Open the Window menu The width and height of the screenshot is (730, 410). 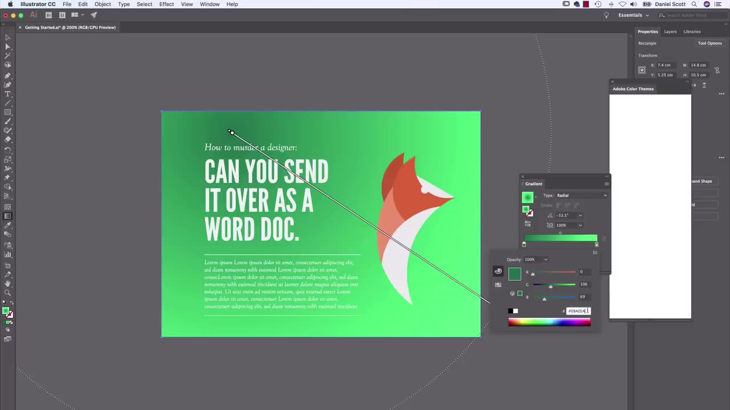[209, 4]
